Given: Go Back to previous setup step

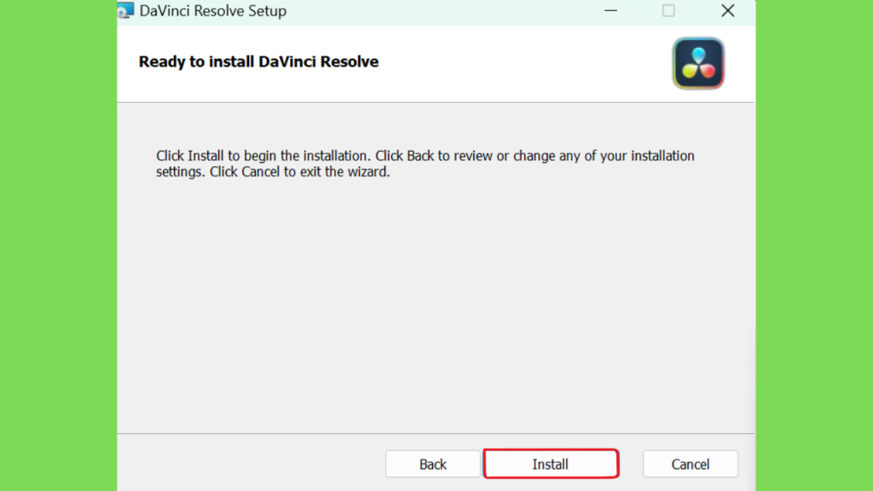Looking at the screenshot, I should (x=432, y=464).
